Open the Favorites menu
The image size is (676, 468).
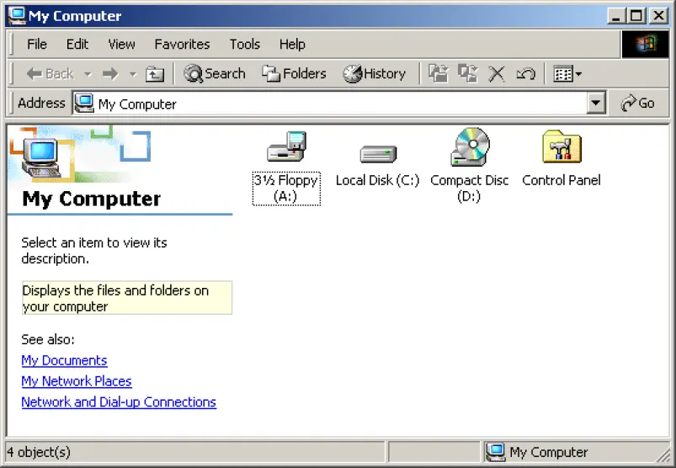click(182, 44)
